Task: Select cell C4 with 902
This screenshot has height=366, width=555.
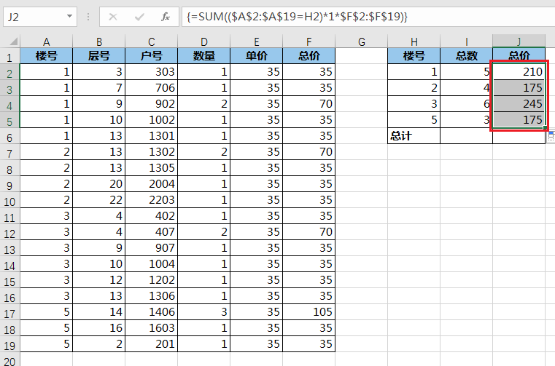Action: (x=151, y=104)
